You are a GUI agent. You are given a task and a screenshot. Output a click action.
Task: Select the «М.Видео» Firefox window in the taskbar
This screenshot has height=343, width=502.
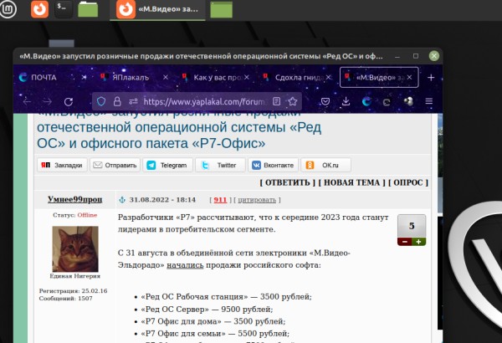tap(157, 9)
